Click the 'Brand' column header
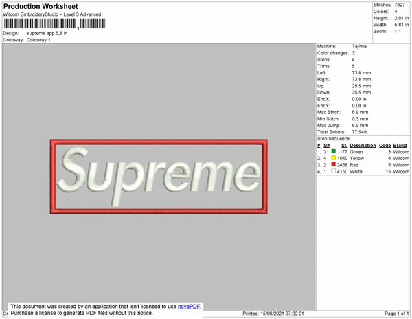Image resolution: width=412 pixels, height=319 pixels. coord(400,146)
